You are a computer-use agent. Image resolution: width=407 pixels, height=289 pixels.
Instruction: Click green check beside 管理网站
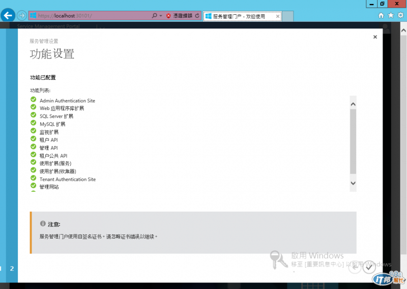[x=33, y=185]
